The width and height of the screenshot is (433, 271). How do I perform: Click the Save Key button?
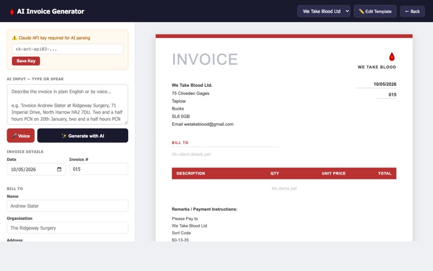(x=26, y=61)
